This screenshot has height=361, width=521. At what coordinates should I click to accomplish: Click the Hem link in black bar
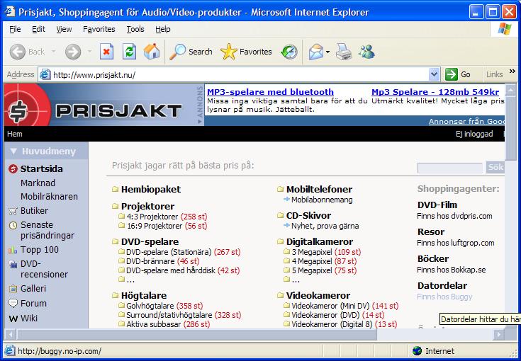(x=15, y=134)
